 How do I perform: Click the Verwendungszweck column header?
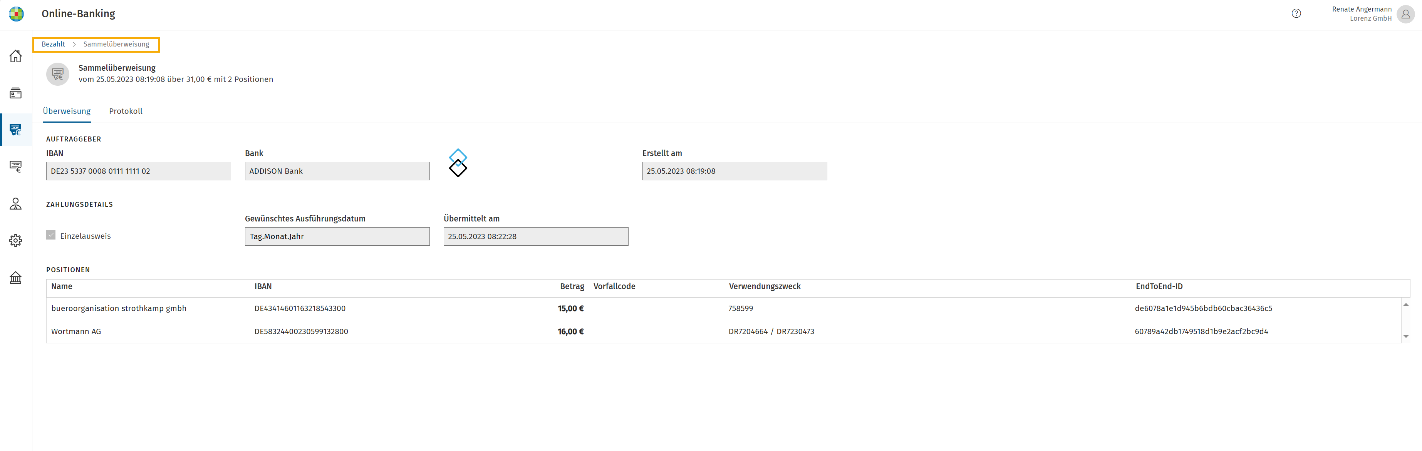(x=765, y=287)
